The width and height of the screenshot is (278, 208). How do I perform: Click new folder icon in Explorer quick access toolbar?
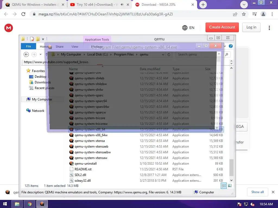point(38,39)
